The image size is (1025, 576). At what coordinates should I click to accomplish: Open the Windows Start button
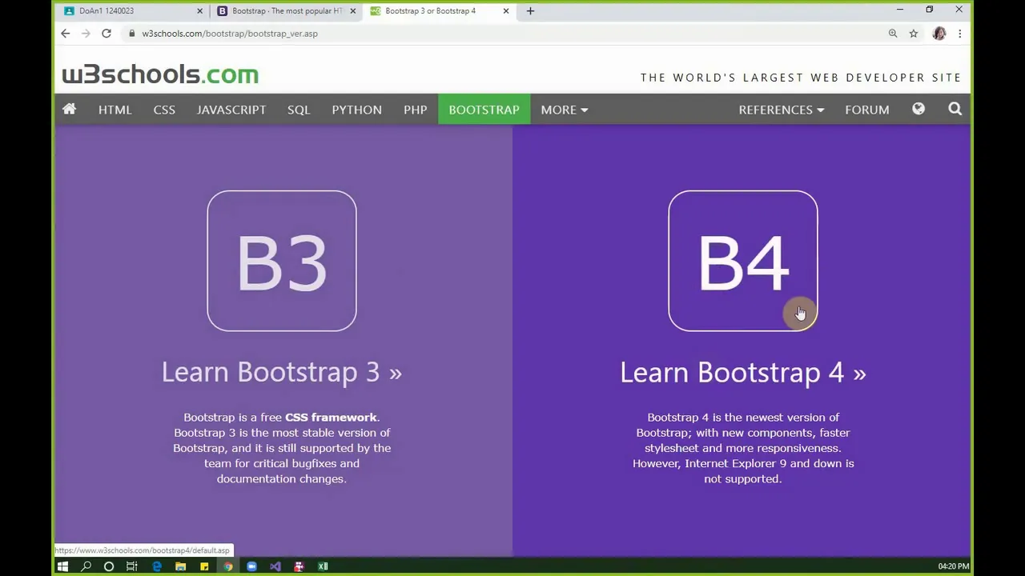point(62,566)
